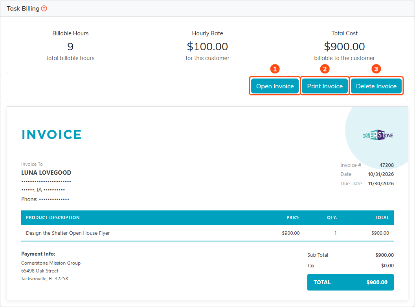The height and width of the screenshot is (307, 415).
Task: Click the Print Invoice button
Action: point(325,86)
